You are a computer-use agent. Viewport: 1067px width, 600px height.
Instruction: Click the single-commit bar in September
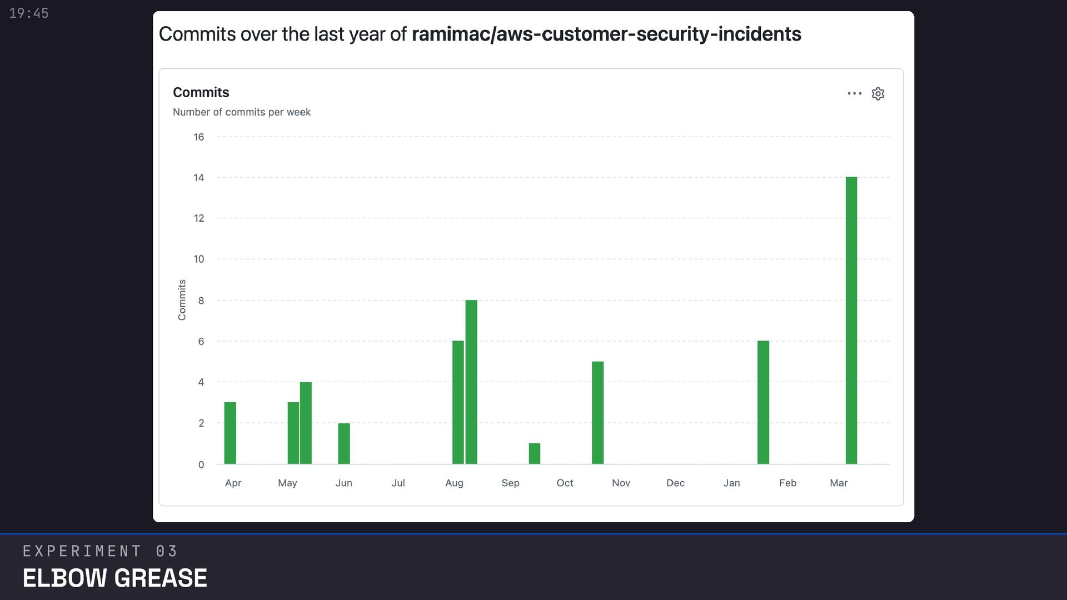click(x=534, y=453)
